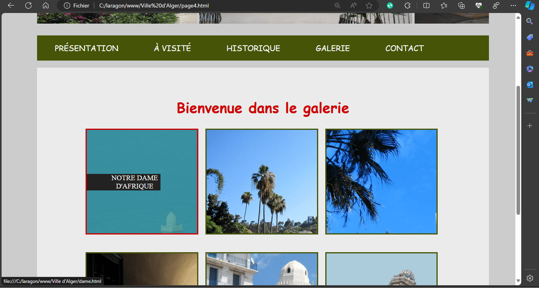
Task: Open the CONTACT page
Action: pyautogui.click(x=405, y=48)
